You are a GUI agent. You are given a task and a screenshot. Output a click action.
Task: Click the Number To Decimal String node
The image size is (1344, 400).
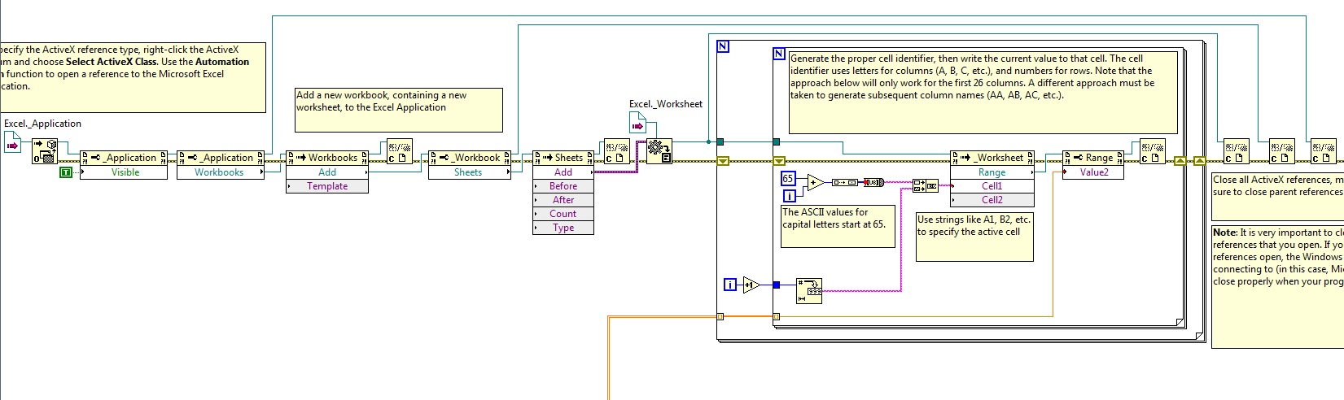pyautogui.click(x=809, y=290)
